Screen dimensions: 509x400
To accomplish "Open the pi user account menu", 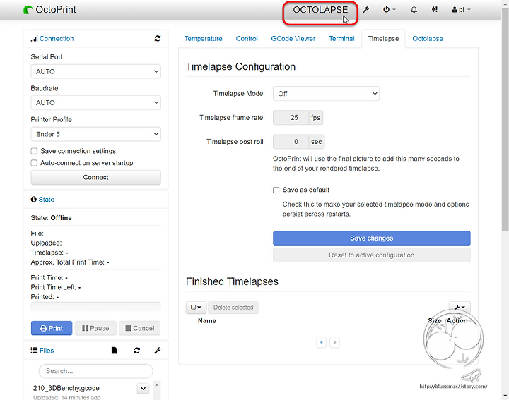I will click(461, 10).
